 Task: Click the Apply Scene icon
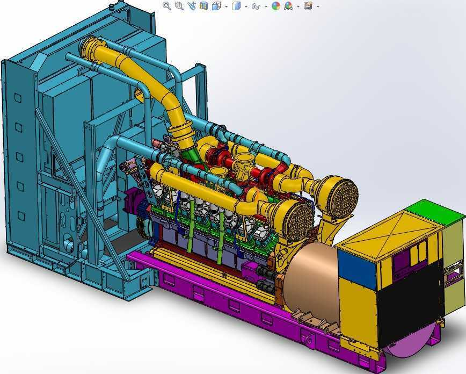click(x=288, y=6)
